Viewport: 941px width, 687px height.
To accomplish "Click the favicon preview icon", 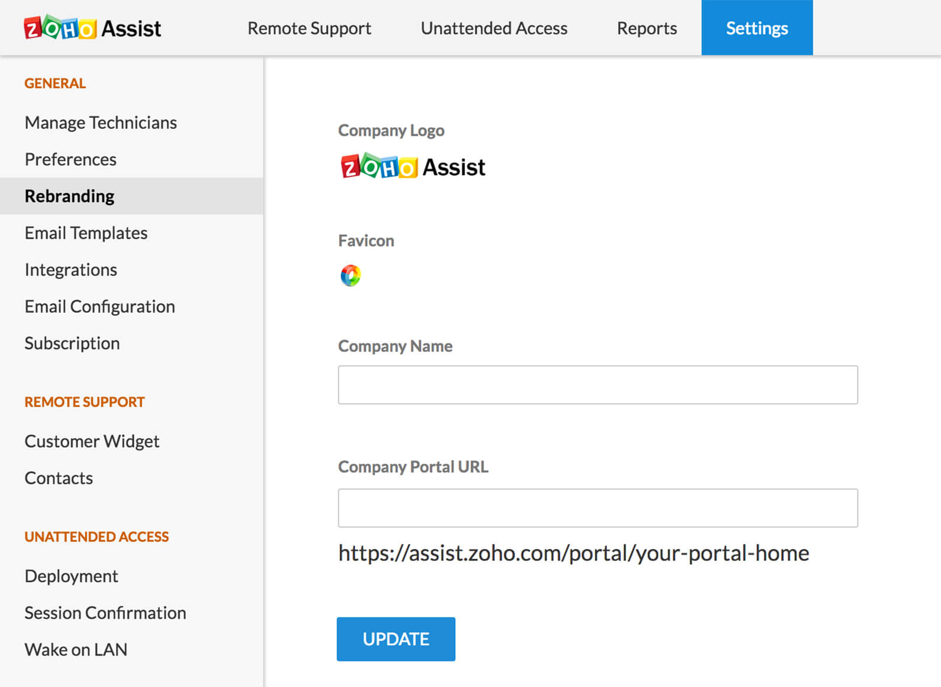I will pos(350,275).
